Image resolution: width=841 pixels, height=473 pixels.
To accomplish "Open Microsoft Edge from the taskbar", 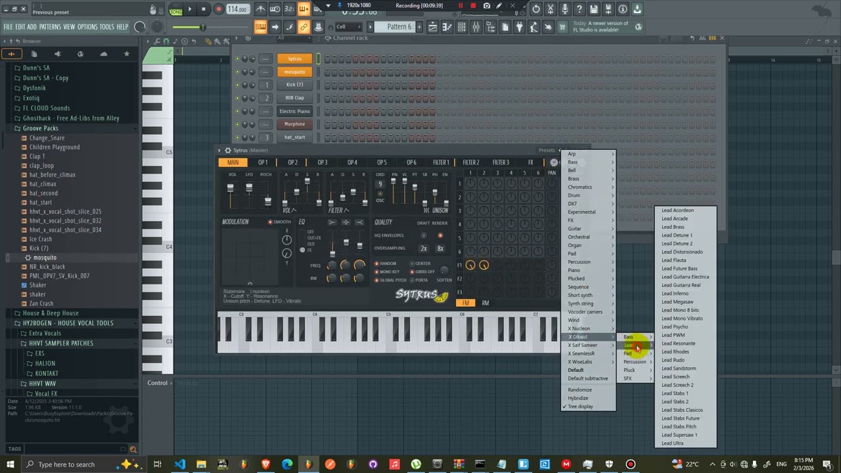I will 287,464.
